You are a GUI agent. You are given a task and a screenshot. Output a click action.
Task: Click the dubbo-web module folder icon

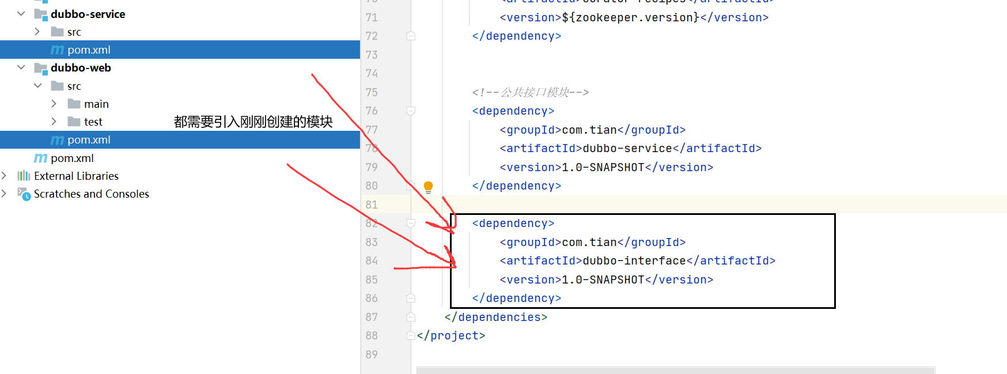40,68
